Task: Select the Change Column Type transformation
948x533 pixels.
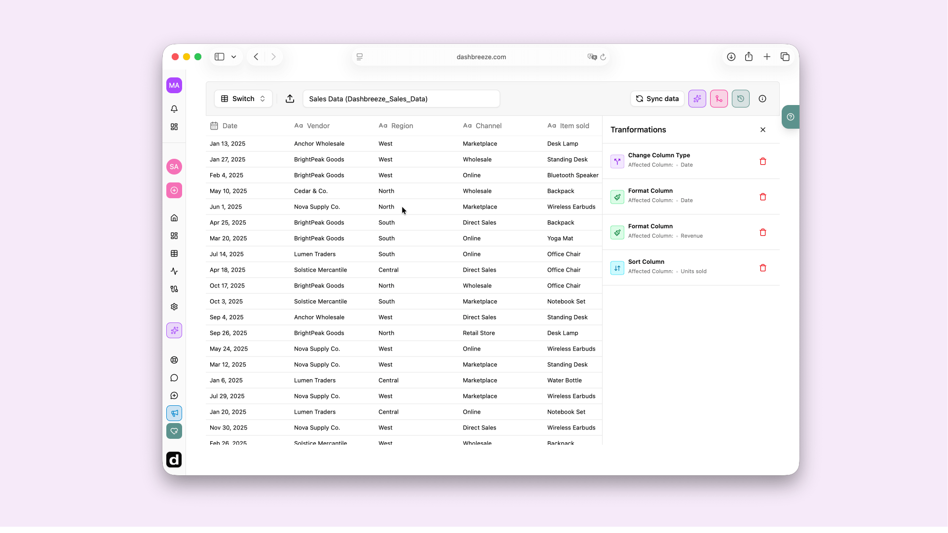Action: point(691,161)
